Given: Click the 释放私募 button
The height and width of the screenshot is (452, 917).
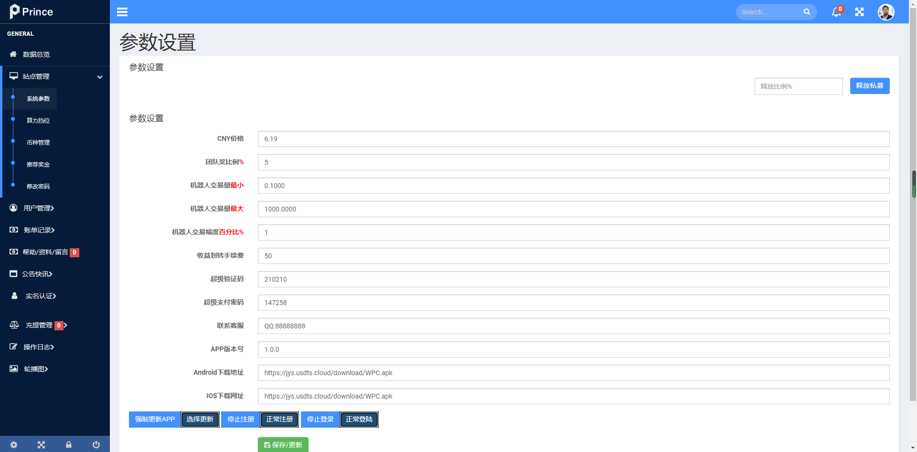Looking at the screenshot, I should pos(870,86).
